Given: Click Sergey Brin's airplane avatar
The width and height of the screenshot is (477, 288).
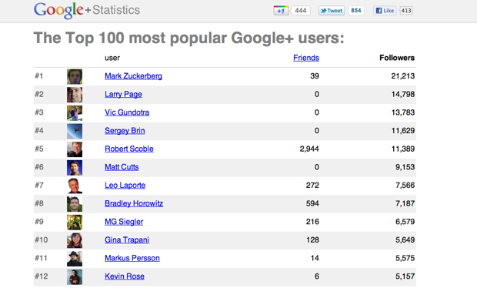Looking at the screenshot, I should point(75,131).
